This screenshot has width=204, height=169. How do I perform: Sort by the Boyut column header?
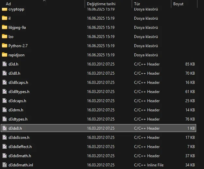[x=178, y=4]
